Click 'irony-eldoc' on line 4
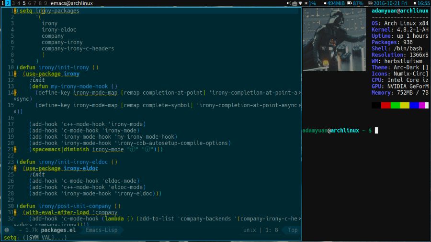The height and width of the screenshot is (242, 431). coord(59,30)
